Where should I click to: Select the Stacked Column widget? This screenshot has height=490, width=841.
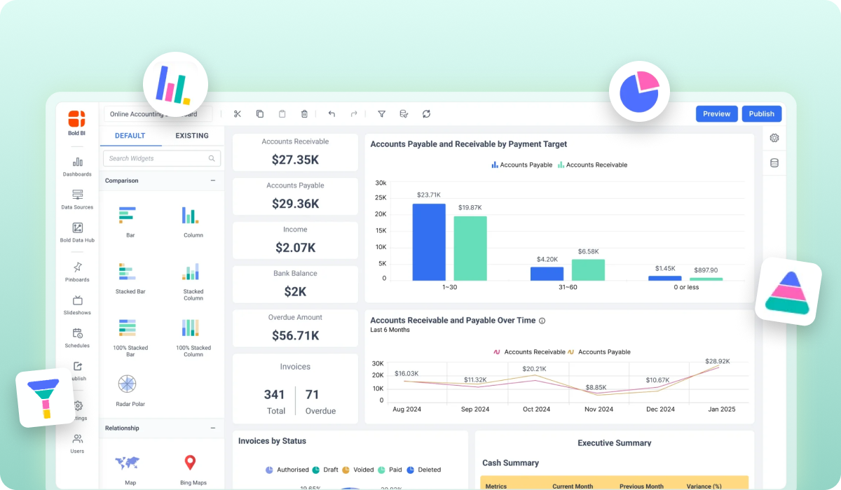[x=193, y=281]
